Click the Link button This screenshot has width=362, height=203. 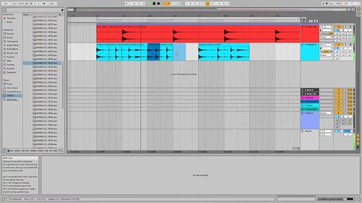tap(6, 3)
